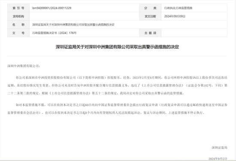Click the 名称 label cell
236x161 pixels.
(18, 25)
